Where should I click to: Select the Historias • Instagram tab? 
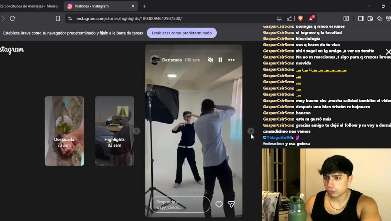pyautogui.click(x=101, y=6)
